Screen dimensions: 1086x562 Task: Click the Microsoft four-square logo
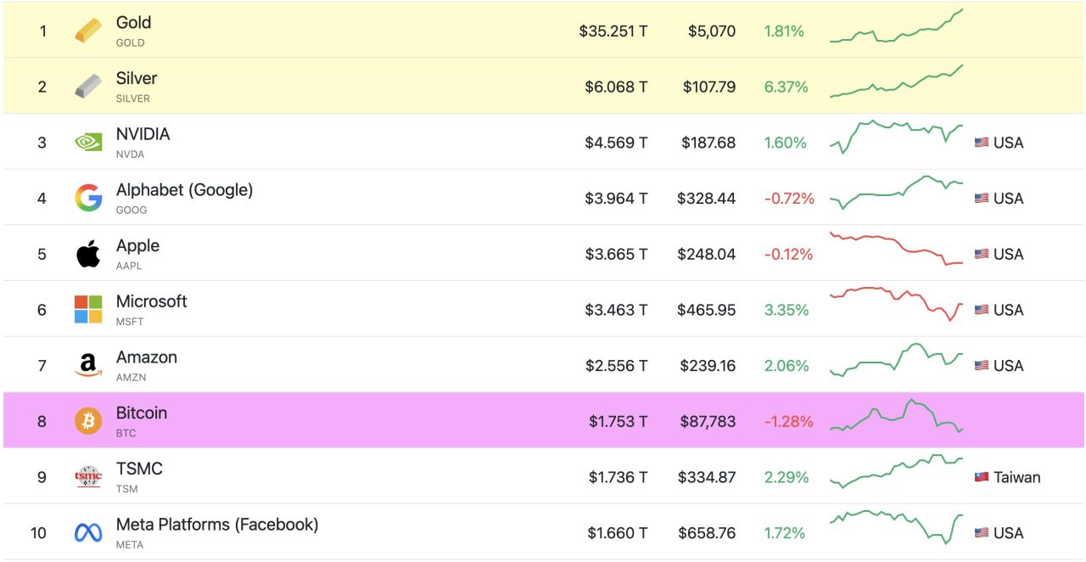88,310
